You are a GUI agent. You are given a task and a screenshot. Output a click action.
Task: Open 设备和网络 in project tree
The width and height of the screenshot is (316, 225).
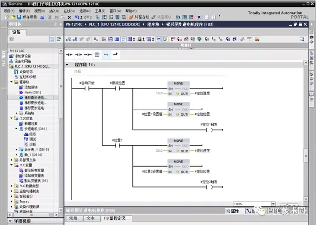point(23,61)
